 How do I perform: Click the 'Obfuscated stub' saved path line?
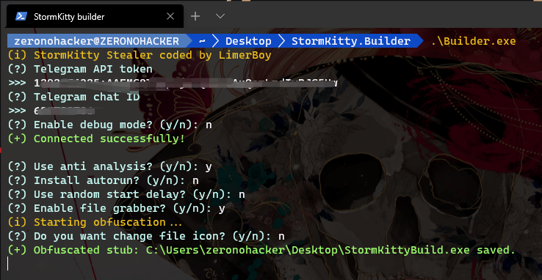click(x=261, y=250)
